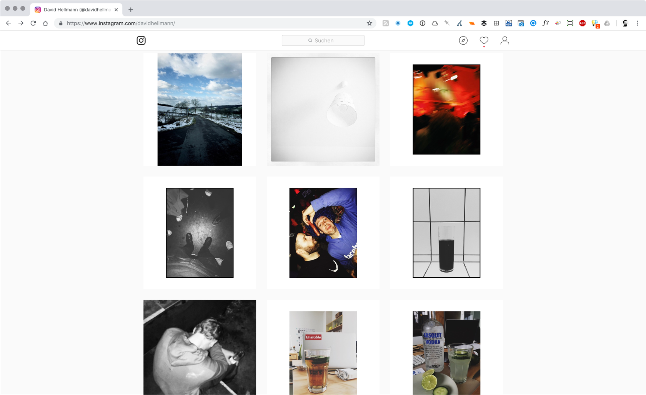Click the blue NEW extension icon
Screen dimensions: 646x395
[509, 23]
